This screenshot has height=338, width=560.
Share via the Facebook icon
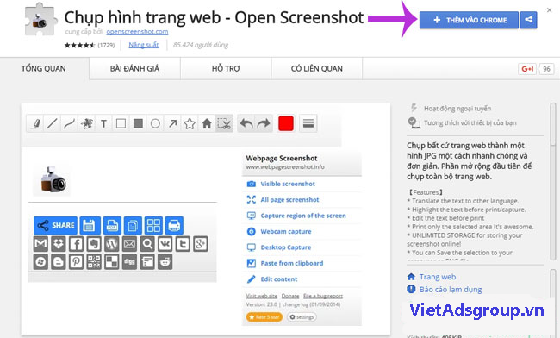tap(76, 244)
